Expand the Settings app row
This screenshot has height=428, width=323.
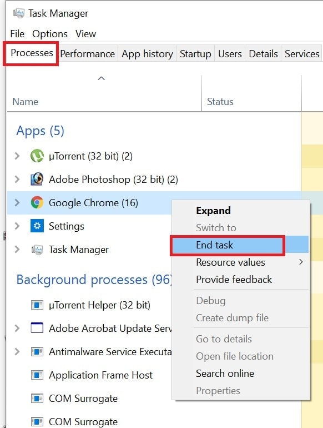[17, 226]
